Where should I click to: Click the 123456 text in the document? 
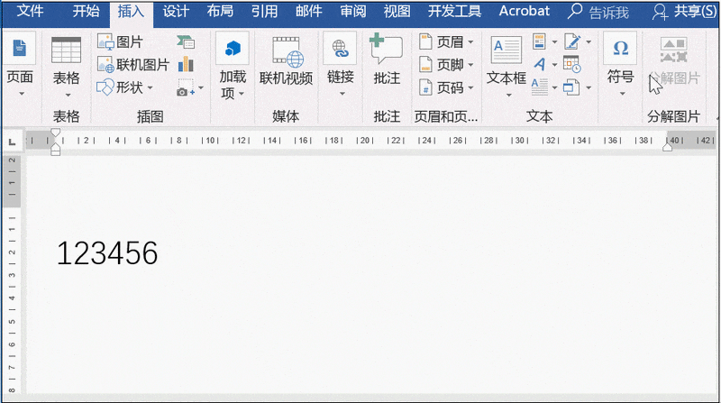pyautogui.click(x=107, y=253)
